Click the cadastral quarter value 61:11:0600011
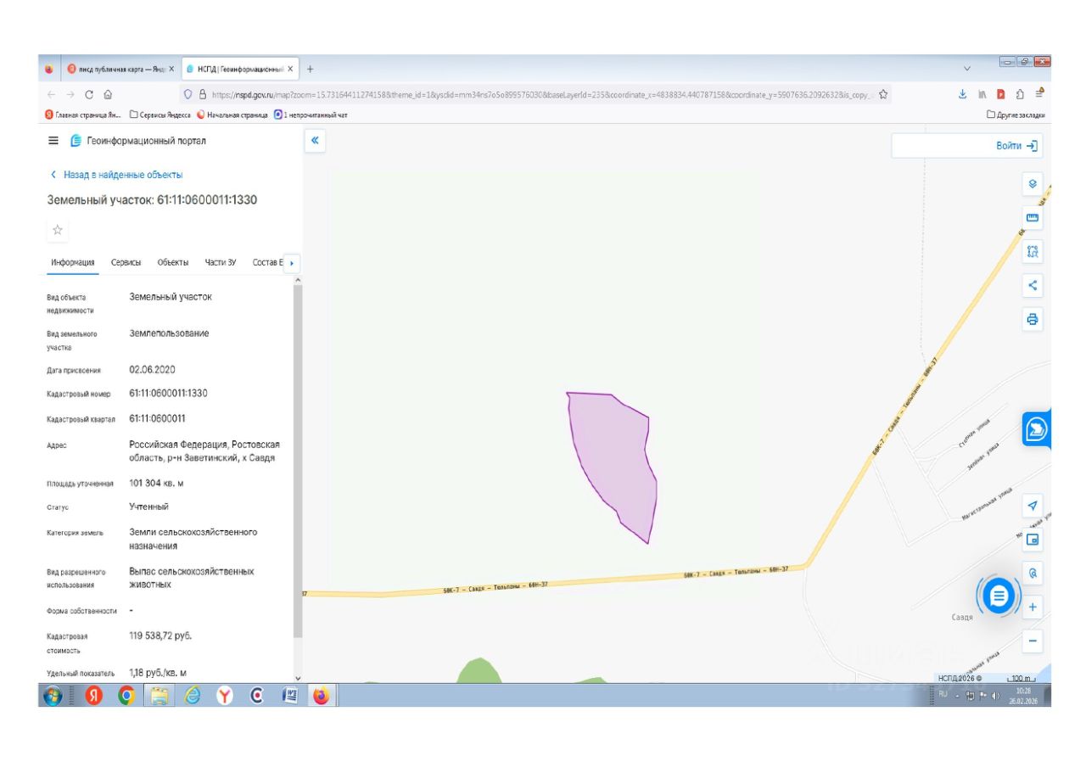This screenshot has width=1086, height=767. tap(157, 419)
